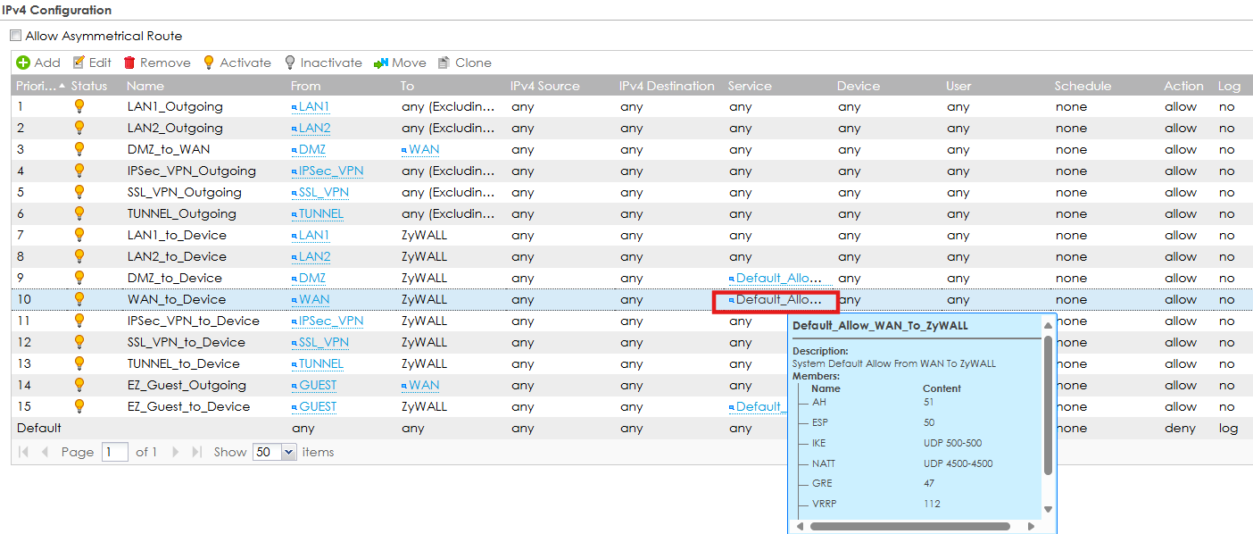Sort by the Action column header
Image resolution: width=1253 pixels, height=534 pixels.
tap(1183, 86)
